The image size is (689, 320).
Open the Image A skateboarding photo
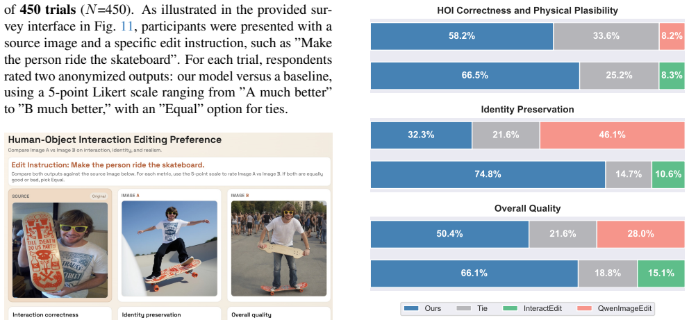click(x=169, y=249)
